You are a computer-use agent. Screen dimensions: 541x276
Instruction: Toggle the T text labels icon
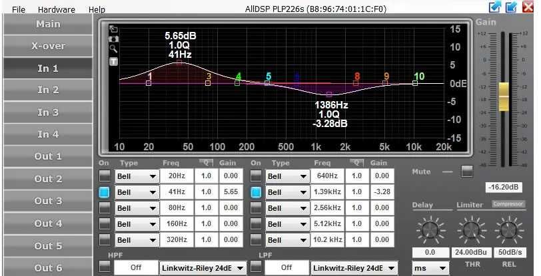pyautogui.click(x=113, y=62)
